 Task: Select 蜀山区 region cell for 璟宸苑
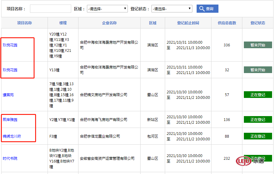pos(153,95)
